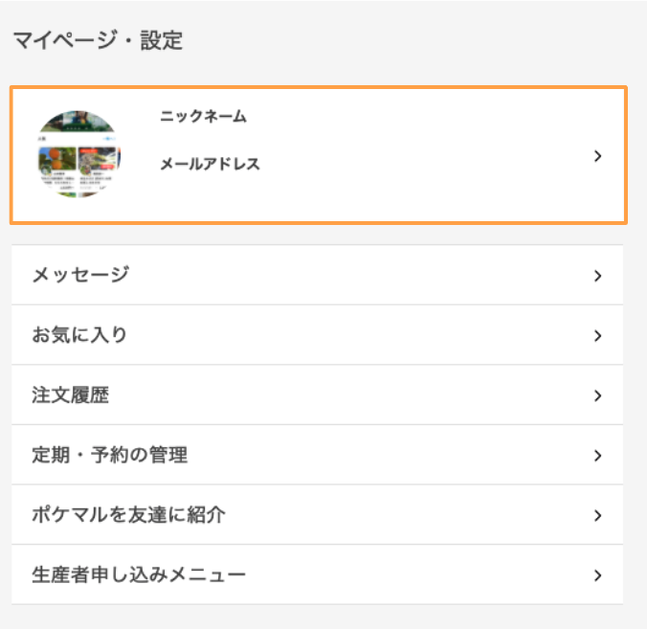
Task: Open 生産者申し込みメニュー row
Action: click(318, 574)
